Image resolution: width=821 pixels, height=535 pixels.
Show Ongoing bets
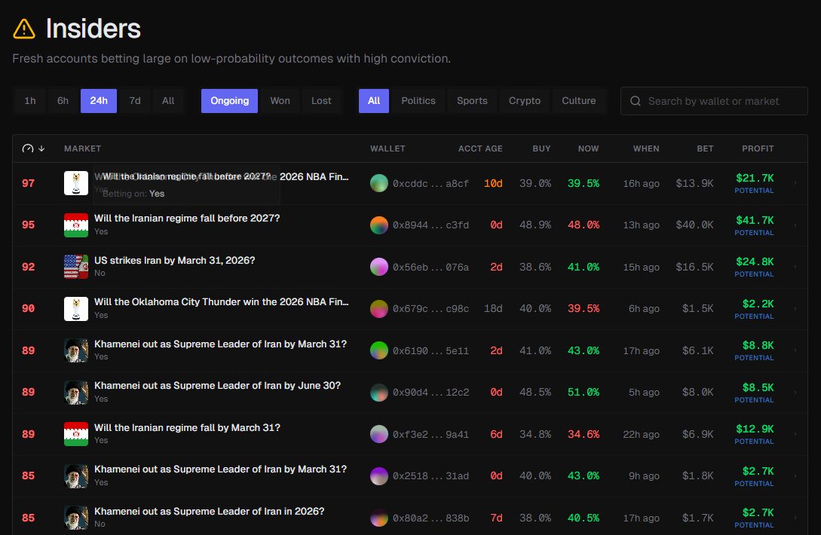pos(229,101)
